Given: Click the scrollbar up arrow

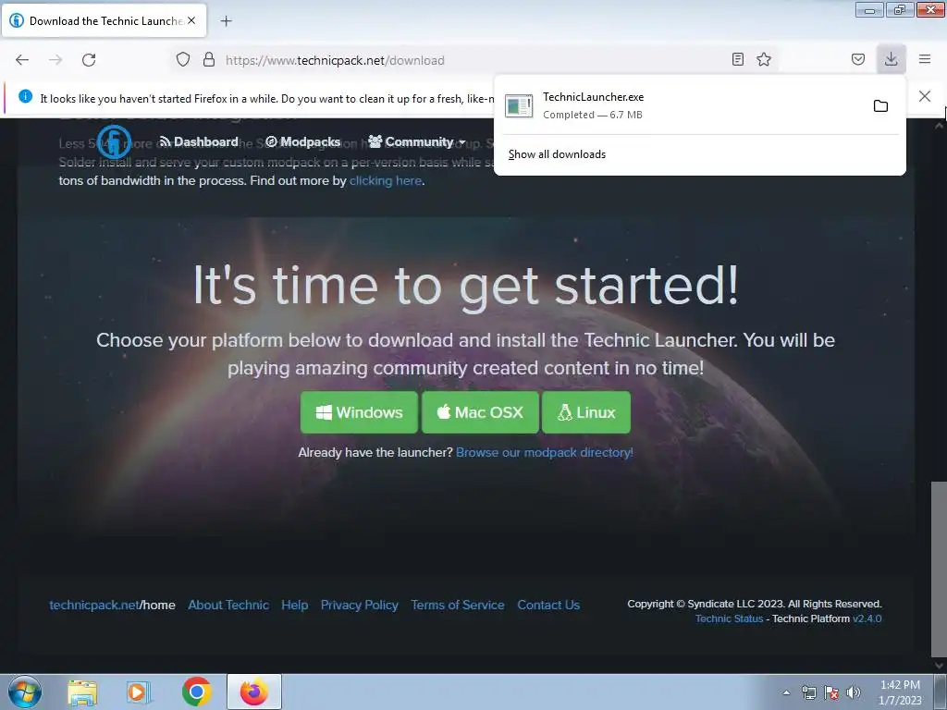Looking at the screenshot, I should tap(939, 126).
